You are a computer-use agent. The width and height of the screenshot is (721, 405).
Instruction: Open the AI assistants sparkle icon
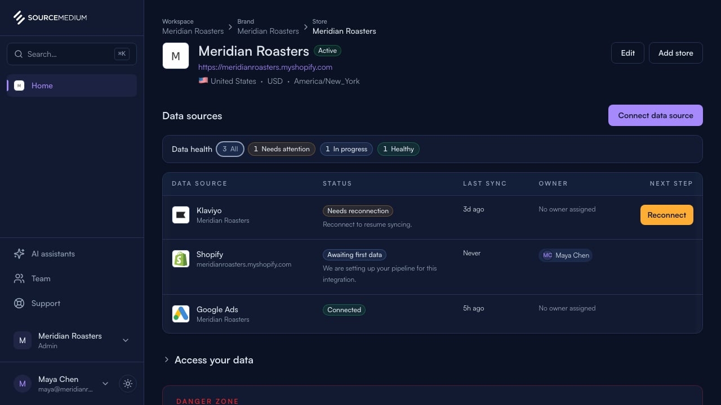[19, 254]
